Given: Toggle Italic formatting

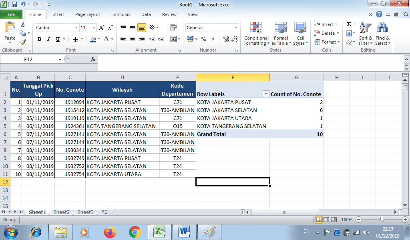Looking at the screenshot, I should tap(48, 39).
